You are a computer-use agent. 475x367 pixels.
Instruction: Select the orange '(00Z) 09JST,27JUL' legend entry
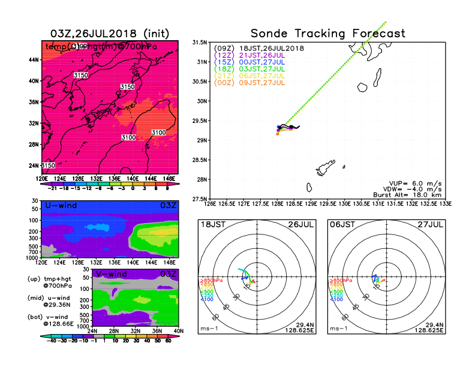pos(249,83)
